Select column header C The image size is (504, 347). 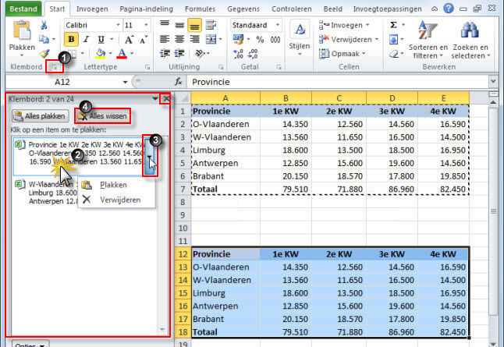pos(339,98)
